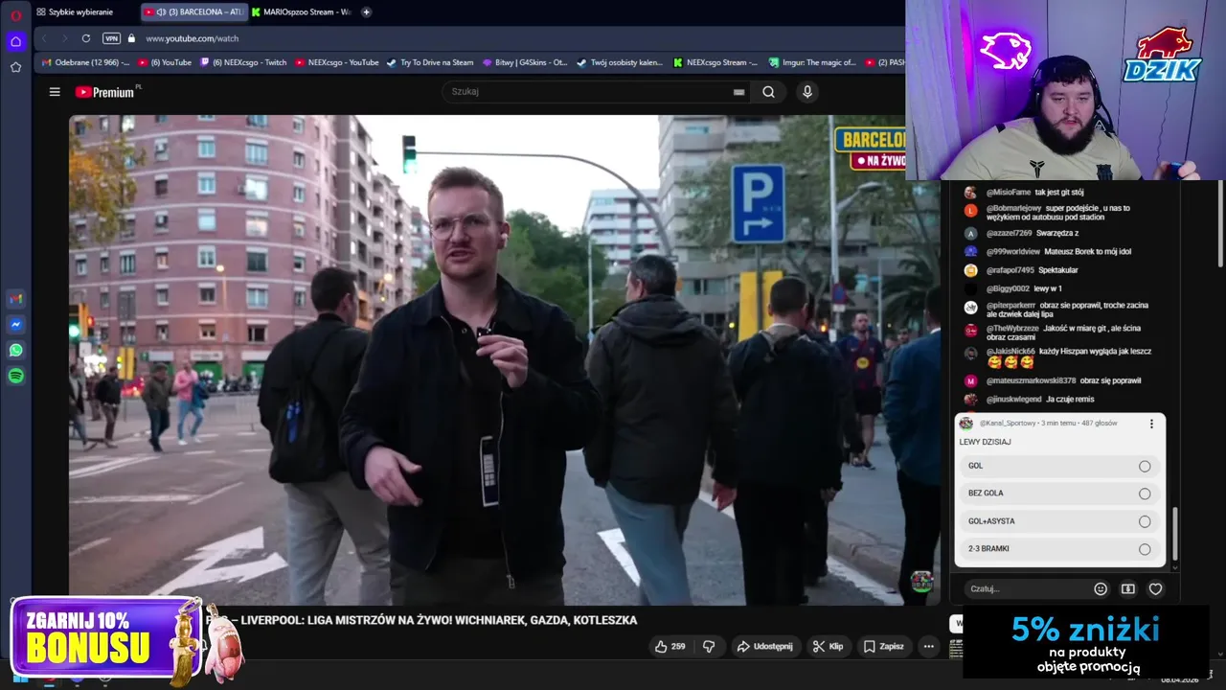Mute the BARCELONA tab via speaker icon
The height and width of the screenshot is (690, 1226).
(x=162, y=12)
